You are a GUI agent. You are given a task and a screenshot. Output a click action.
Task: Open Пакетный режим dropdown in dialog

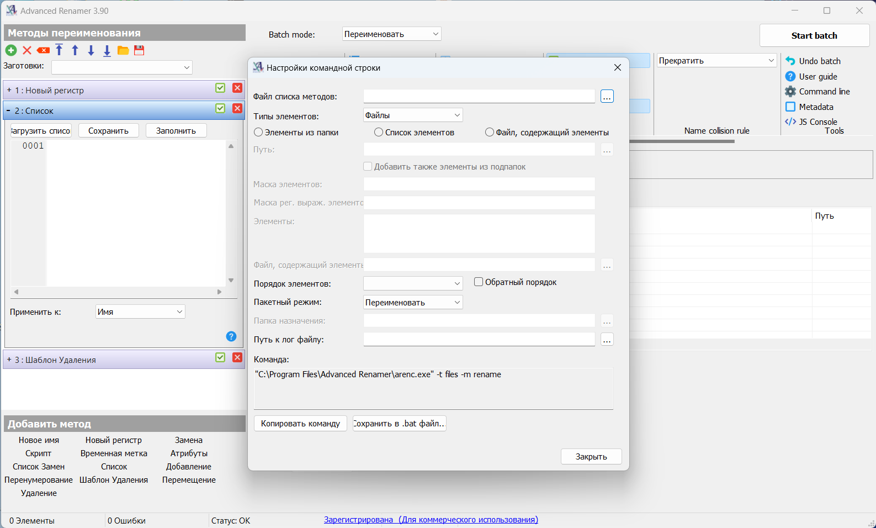click(413, 303)
